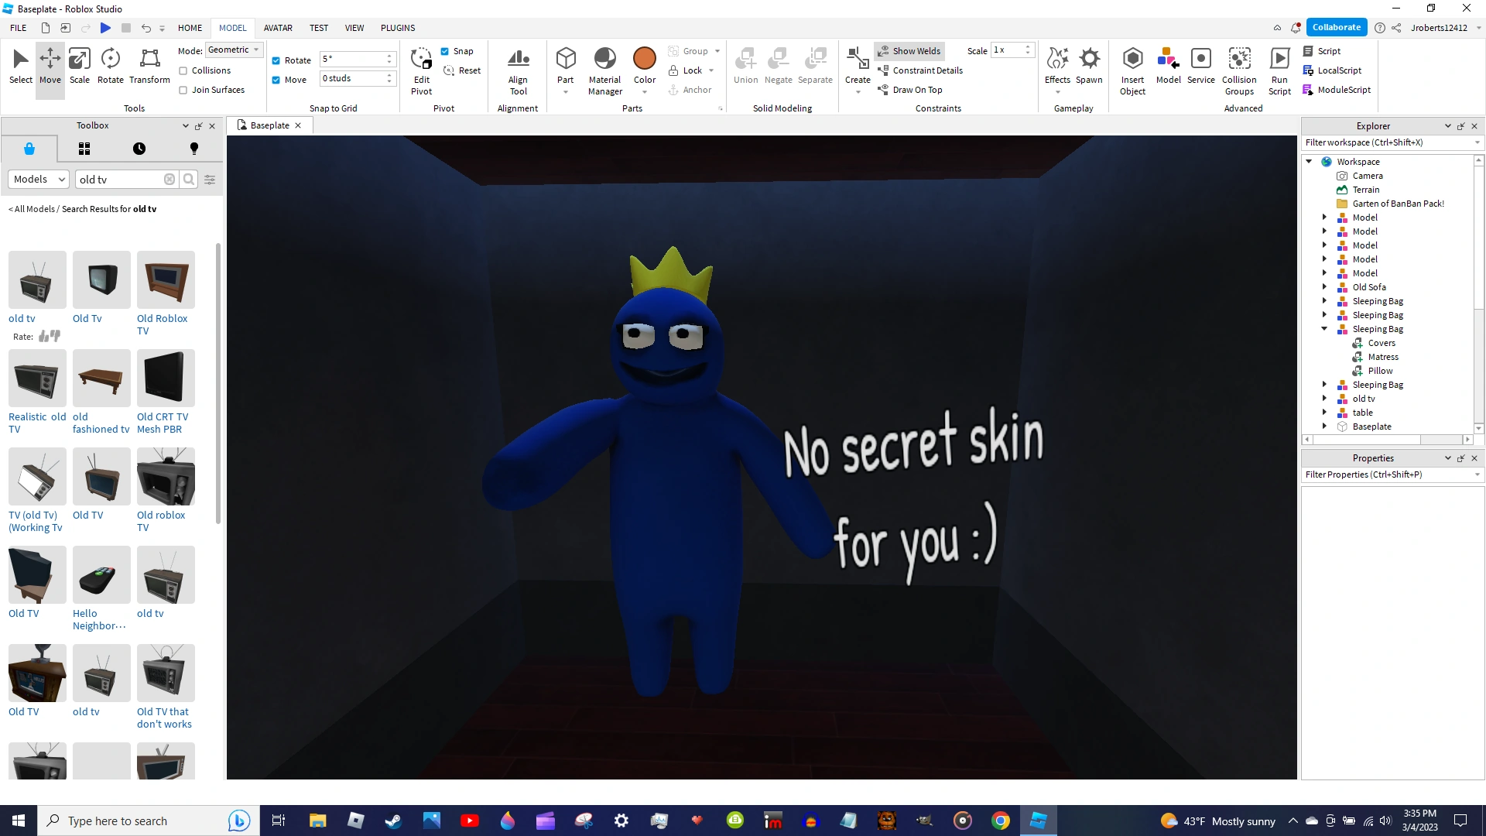The height and width of the screenshot is (836, 1486).
Task: Open the Align Tool
Action: [x=518, y=70]
